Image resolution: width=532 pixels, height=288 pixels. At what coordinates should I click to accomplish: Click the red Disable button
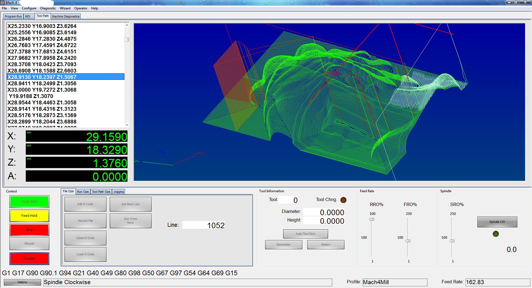coord(29,259)
